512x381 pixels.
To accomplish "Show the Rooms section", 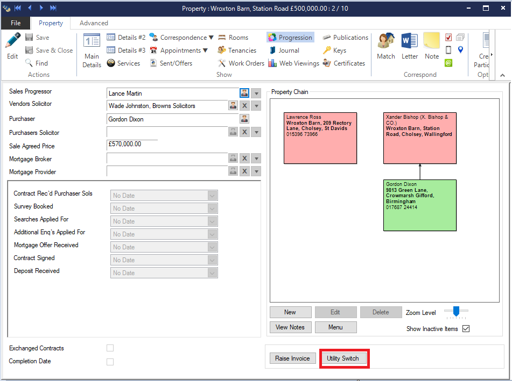I will point(233,38).
